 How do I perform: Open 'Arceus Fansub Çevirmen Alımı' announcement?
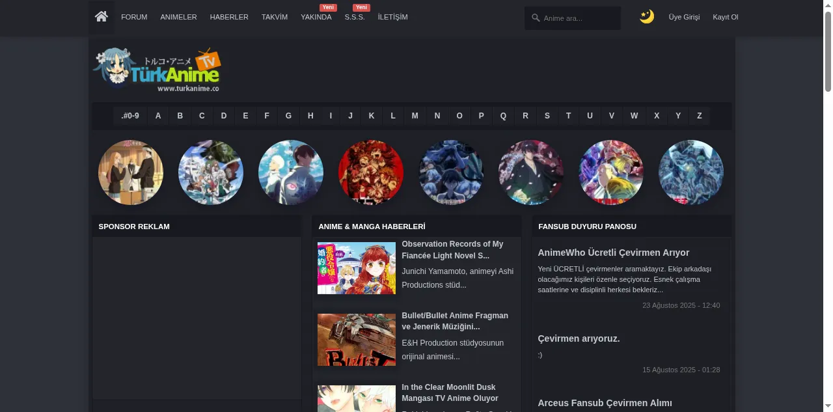[x=605, y=403]
